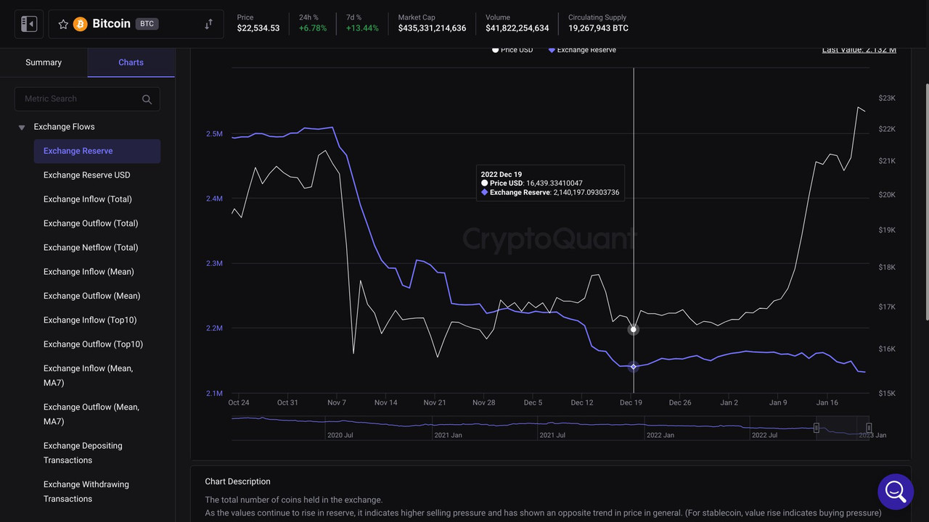The width and height of the screenshot is (929, 522).
Task: Switch to the Summary tab
Action: [x=44, y=62]
